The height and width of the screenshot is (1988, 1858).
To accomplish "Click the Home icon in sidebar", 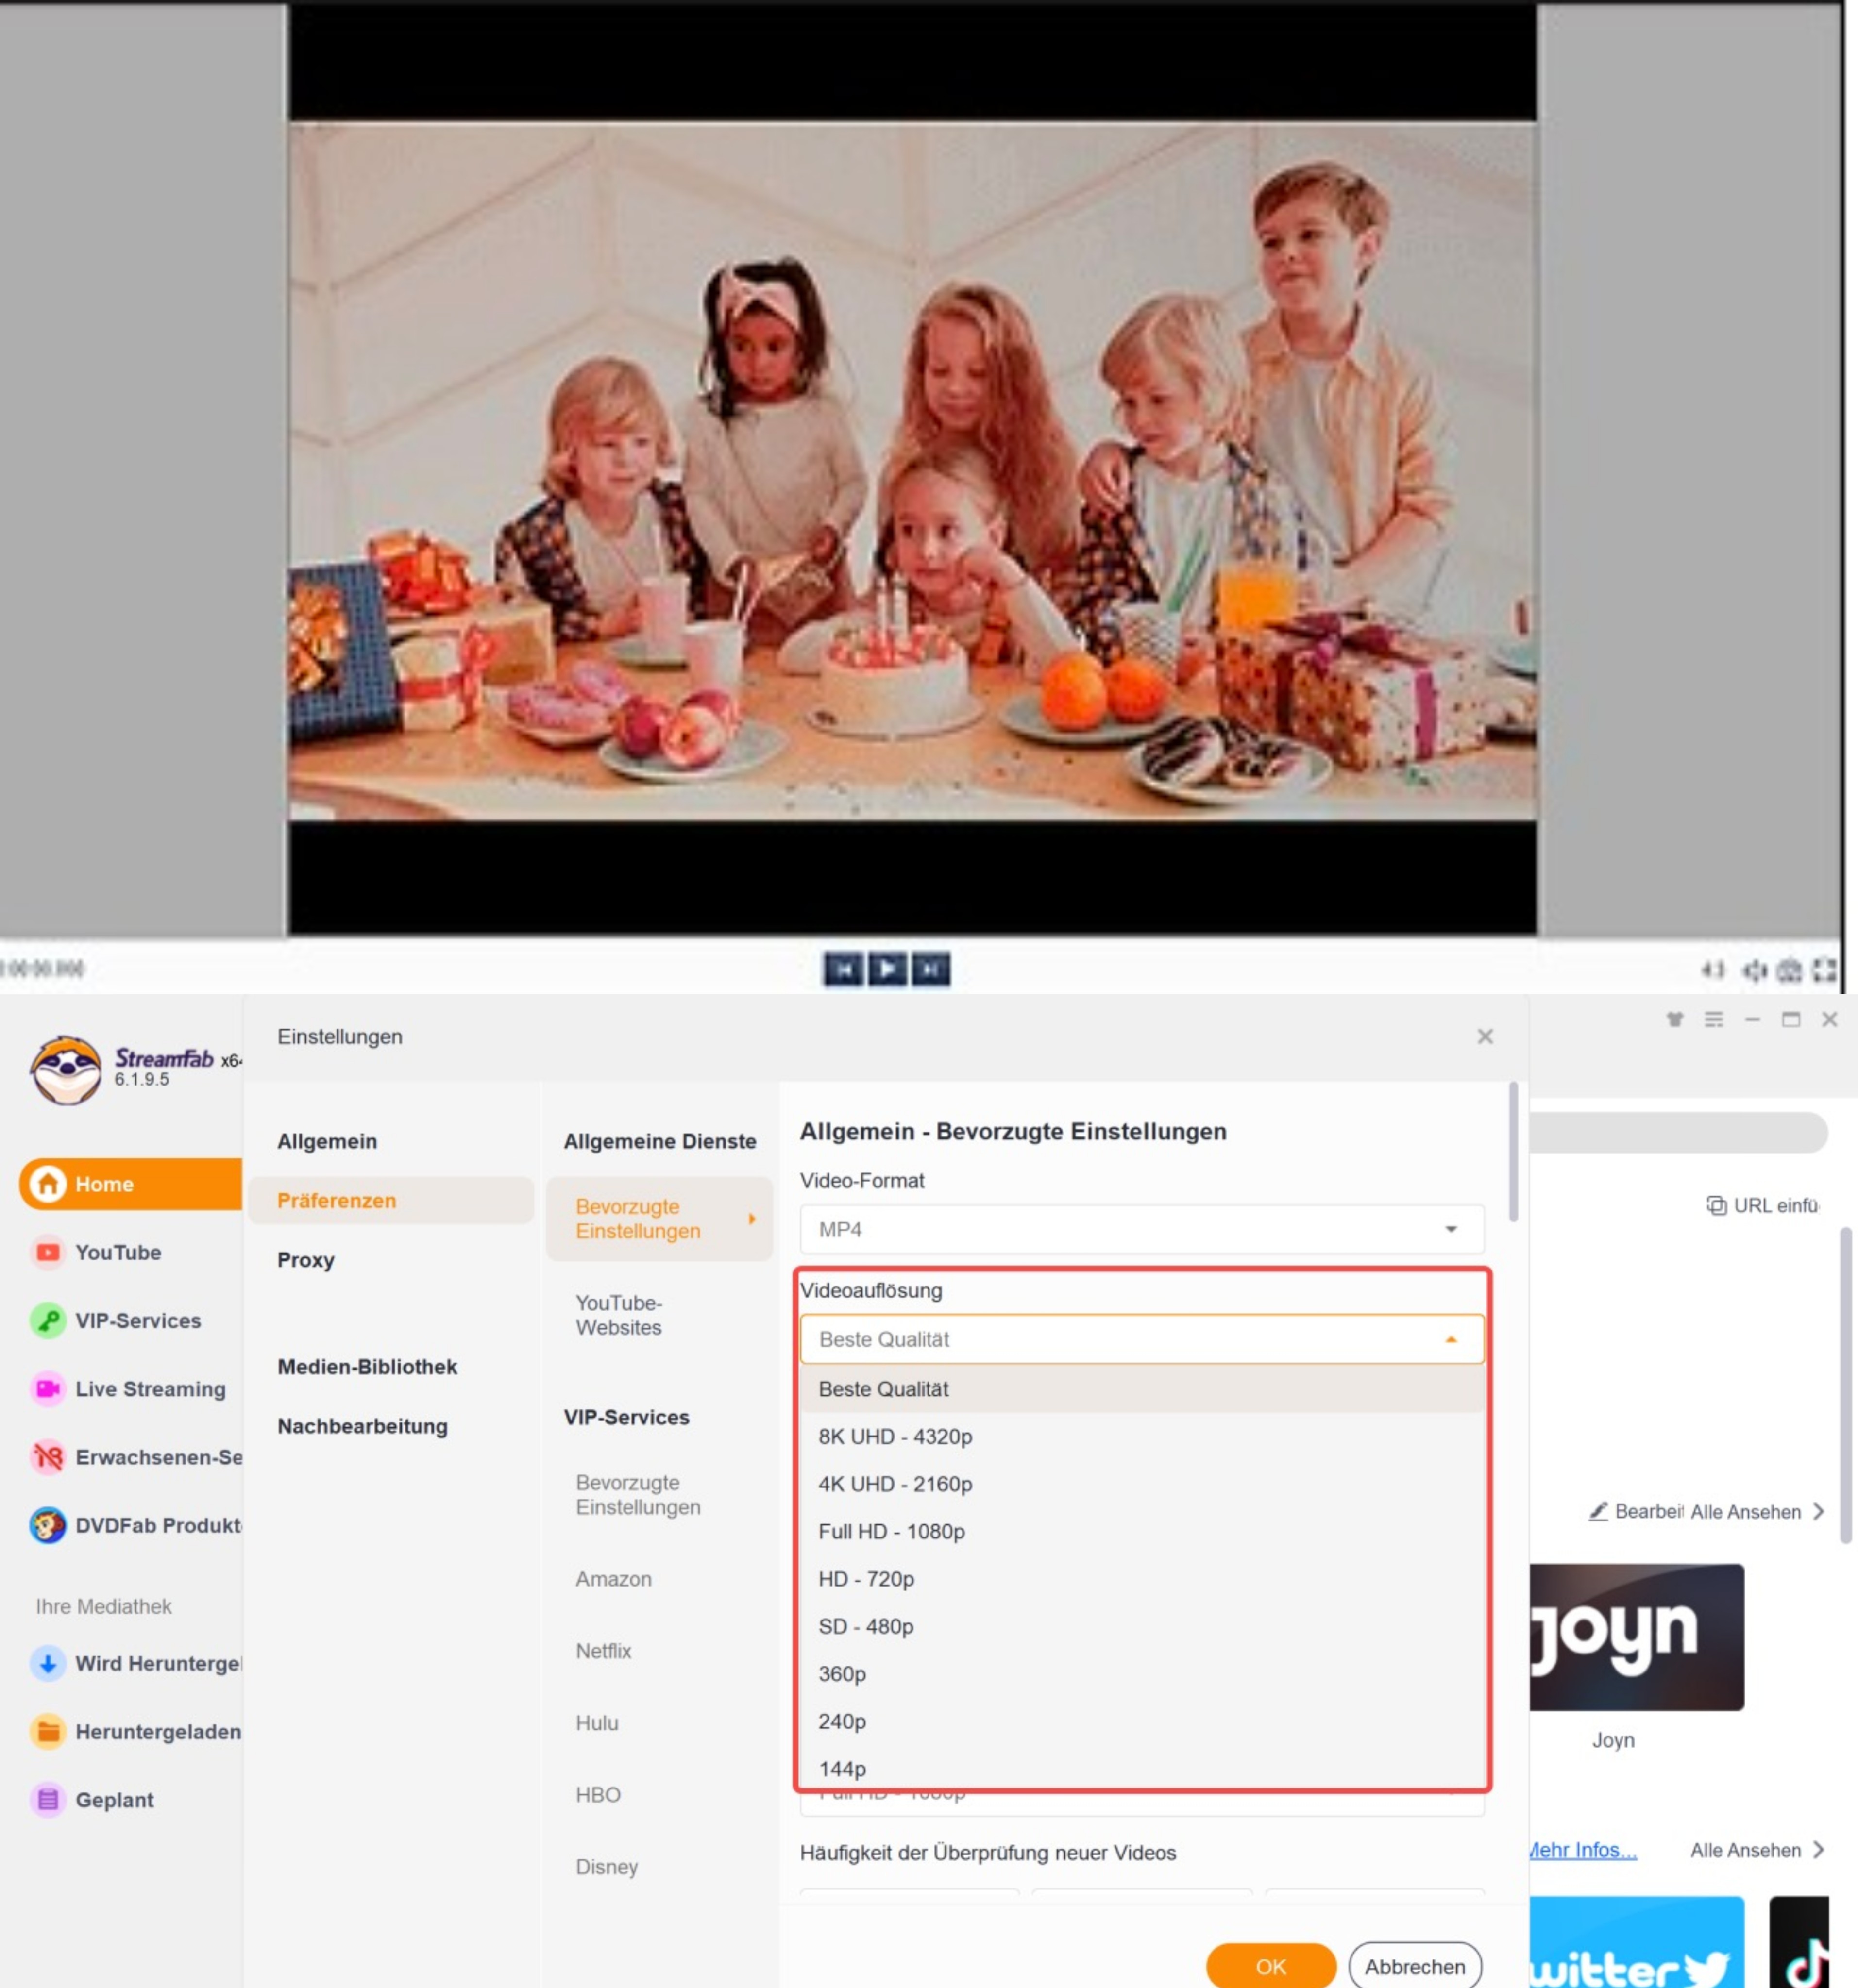I will [48, 1184].
